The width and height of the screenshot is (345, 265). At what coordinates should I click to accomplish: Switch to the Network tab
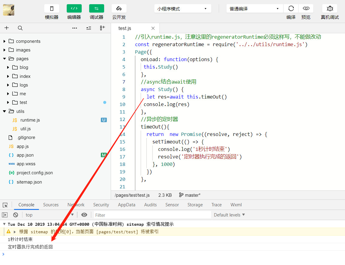click(x=76, y=205)
